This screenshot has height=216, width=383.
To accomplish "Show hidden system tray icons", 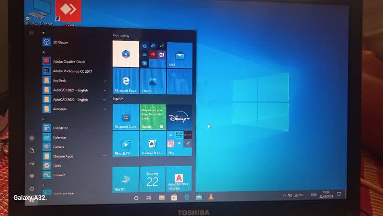I will click(284, 195).
